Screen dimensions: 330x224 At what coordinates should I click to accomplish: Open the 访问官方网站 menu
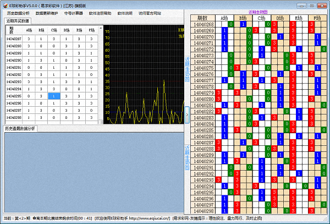click(x=150, y=13)
